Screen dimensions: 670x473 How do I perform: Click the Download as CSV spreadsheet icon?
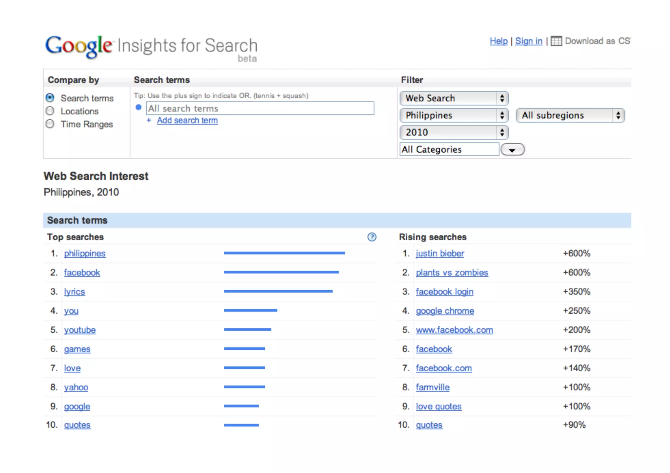click(556, 41)
